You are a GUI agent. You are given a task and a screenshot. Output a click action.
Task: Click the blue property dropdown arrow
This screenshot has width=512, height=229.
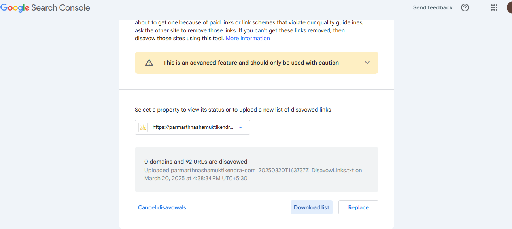240,127
